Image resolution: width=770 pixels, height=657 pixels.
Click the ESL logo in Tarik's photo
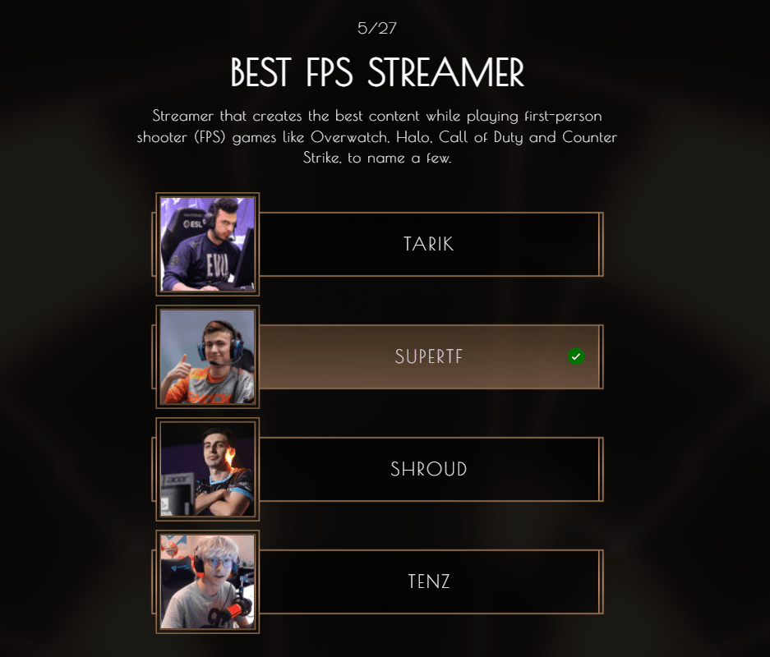[193, 223]
